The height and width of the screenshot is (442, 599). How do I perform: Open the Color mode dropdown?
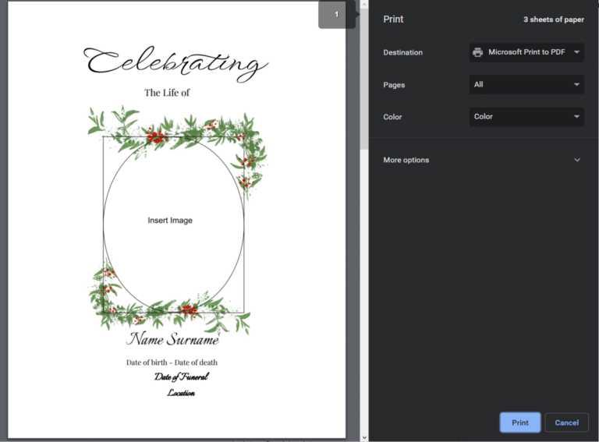coord(526,117)
